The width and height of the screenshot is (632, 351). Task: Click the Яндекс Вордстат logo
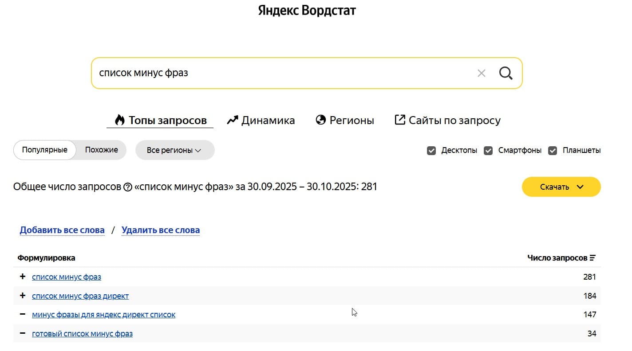(x=307, y=10)
